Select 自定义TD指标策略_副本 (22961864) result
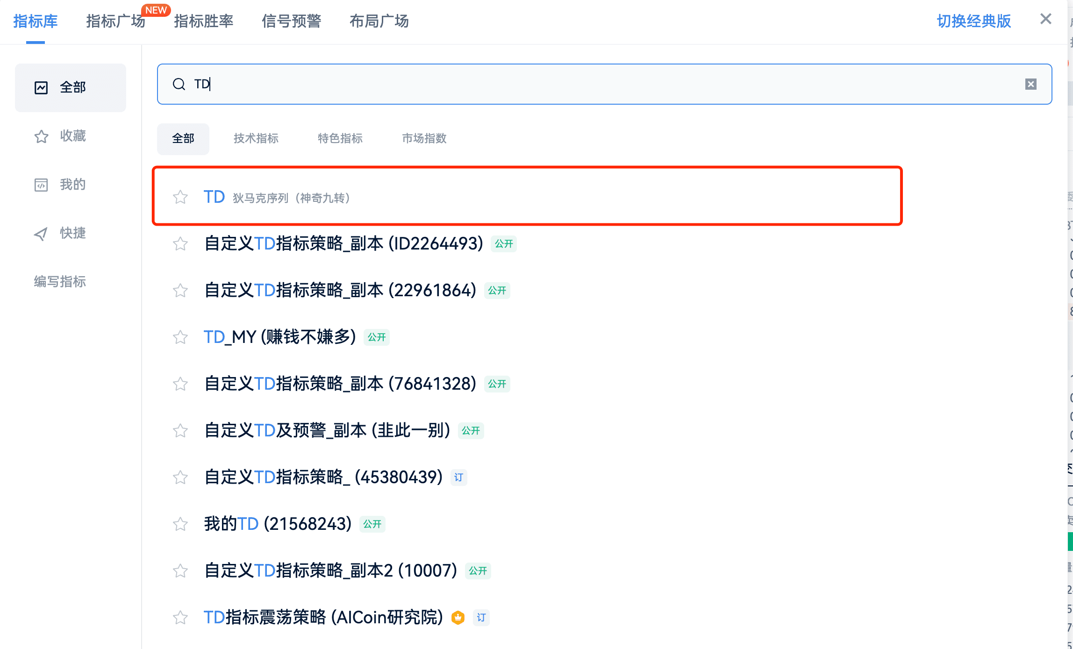 pyautogui.click(x=341, y=291)
